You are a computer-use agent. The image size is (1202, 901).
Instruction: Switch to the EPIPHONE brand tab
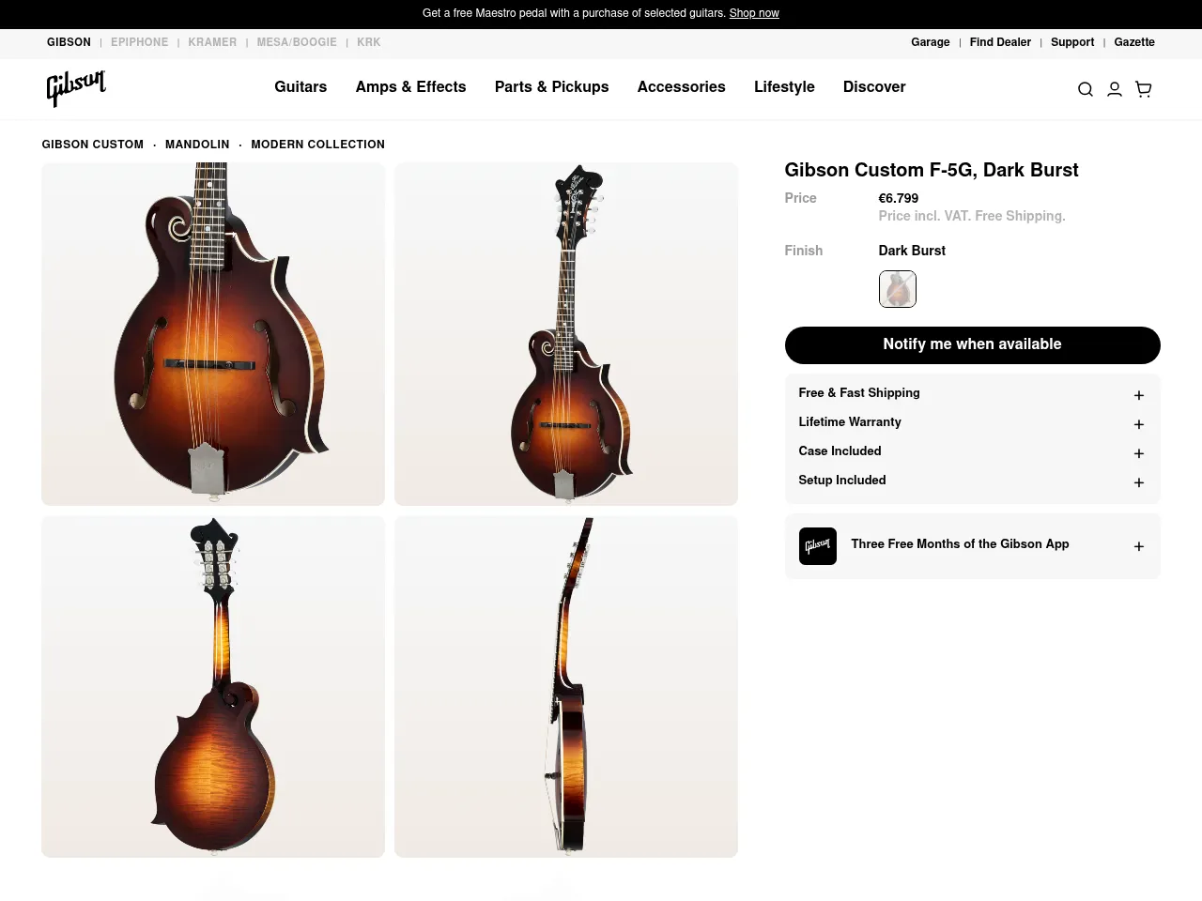tap(139, 42)
